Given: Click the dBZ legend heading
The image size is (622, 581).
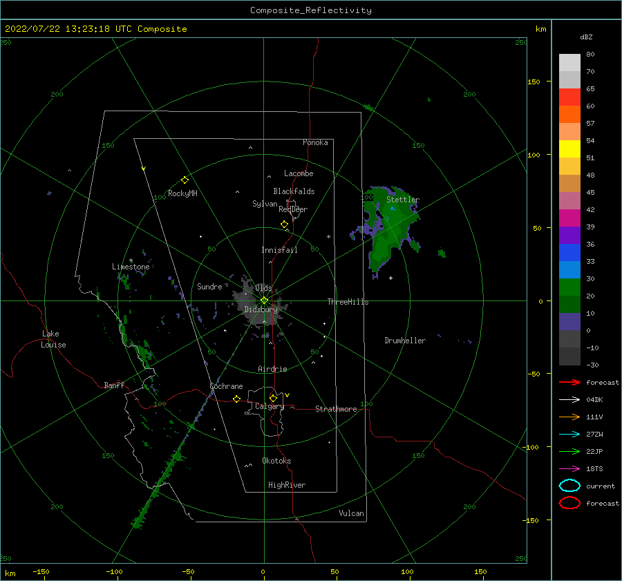Looking at the screenshot, I should pos(586,37).
